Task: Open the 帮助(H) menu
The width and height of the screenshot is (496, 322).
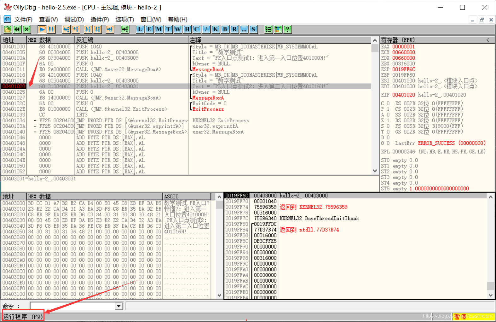Action: pos(178,20)
